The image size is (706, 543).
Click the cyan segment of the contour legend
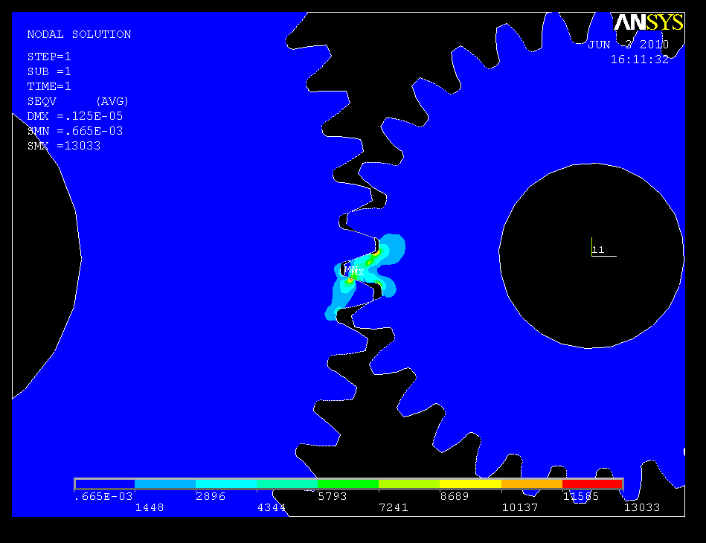point(226,484)
